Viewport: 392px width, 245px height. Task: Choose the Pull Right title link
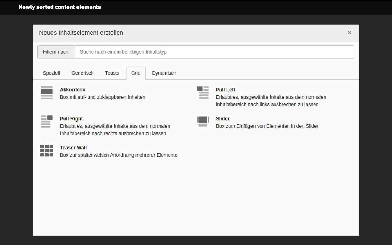pyautogui.click(x=71, y=119)
